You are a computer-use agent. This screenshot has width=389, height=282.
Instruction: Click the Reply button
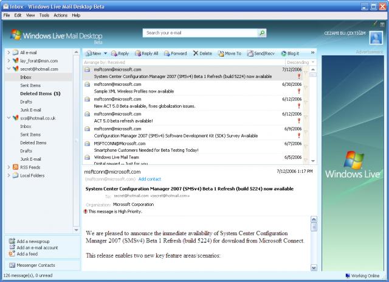120,53
